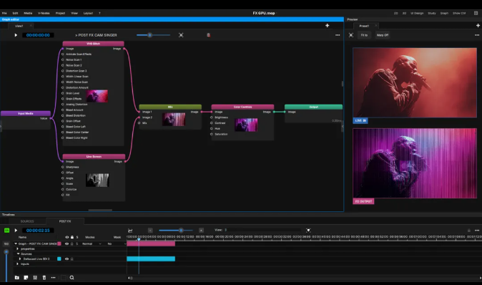The height and width of the screenshot is (285, 482).
Task: Click the eye icon in timeline header
Action: point(67,237)
